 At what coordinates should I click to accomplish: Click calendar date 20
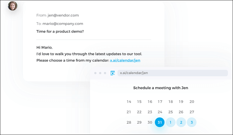192,102
